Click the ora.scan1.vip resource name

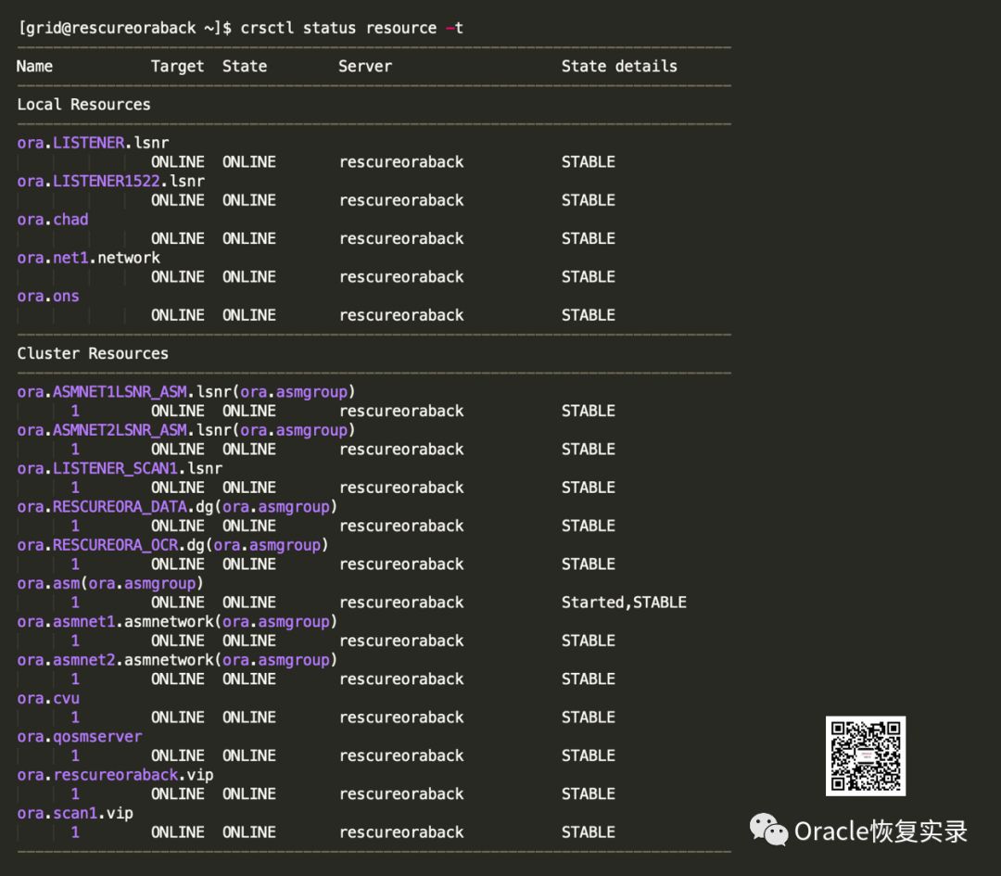point(75,813)
